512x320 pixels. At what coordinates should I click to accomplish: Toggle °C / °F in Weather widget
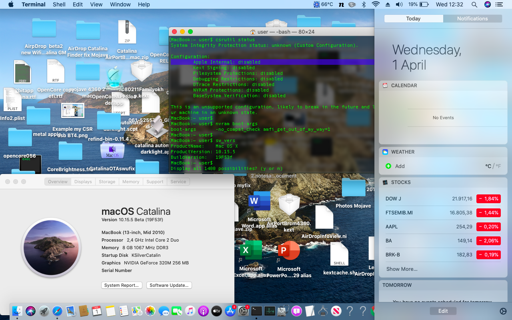point(493,166)
